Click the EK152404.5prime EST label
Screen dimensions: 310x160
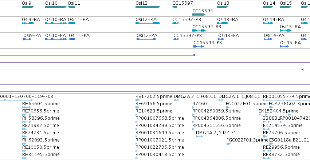278,111
